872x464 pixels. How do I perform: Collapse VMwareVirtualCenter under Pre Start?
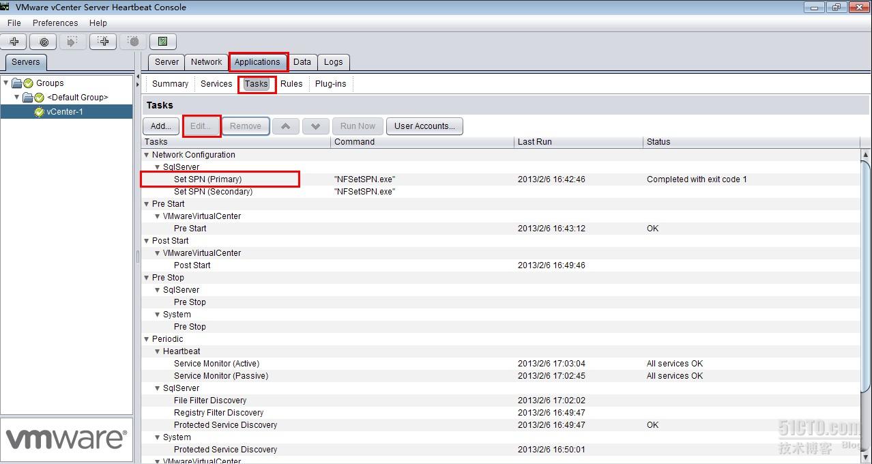(158, 216)
